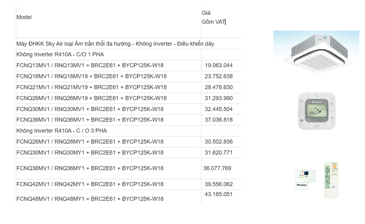The width and height of the screenshot is (365, 224).
Task: Select the FCNQ42MV1 / RNQ42MY1 model cell
Action: point(90,184)
